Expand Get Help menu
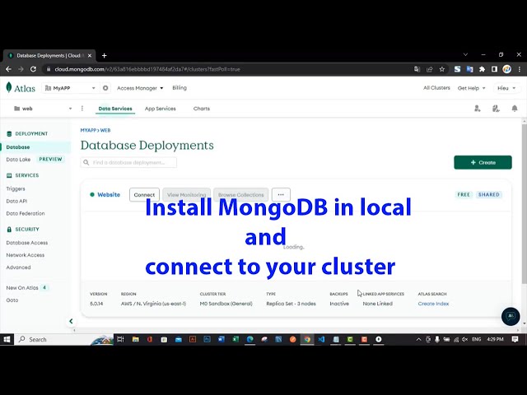This screenshot has height=395, width=527. 471,88
